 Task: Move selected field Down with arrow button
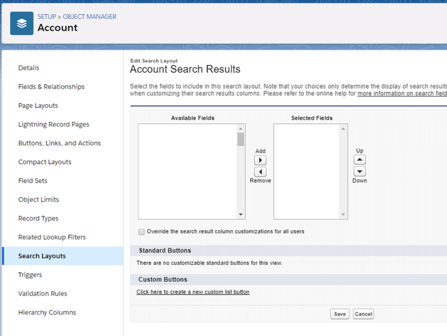pyautogui.click(x=360, y=171)
